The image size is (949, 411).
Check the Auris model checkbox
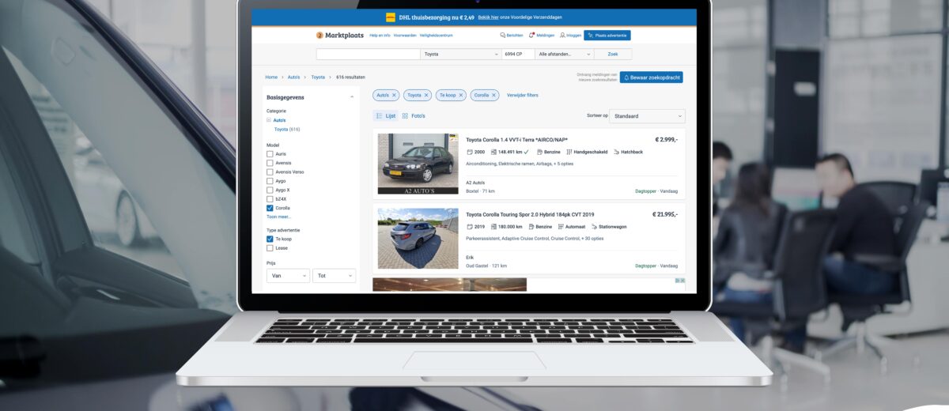point(270,154)
